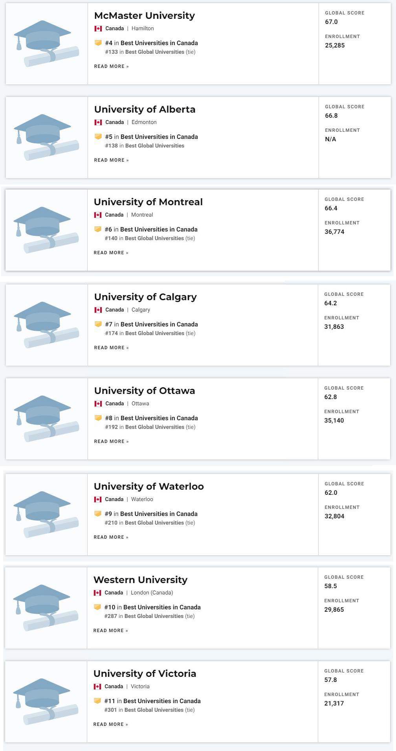Open Read More for University of Calgary
Image resolution: width=396 pixels, height=751 pixels.
pos(111,348)
